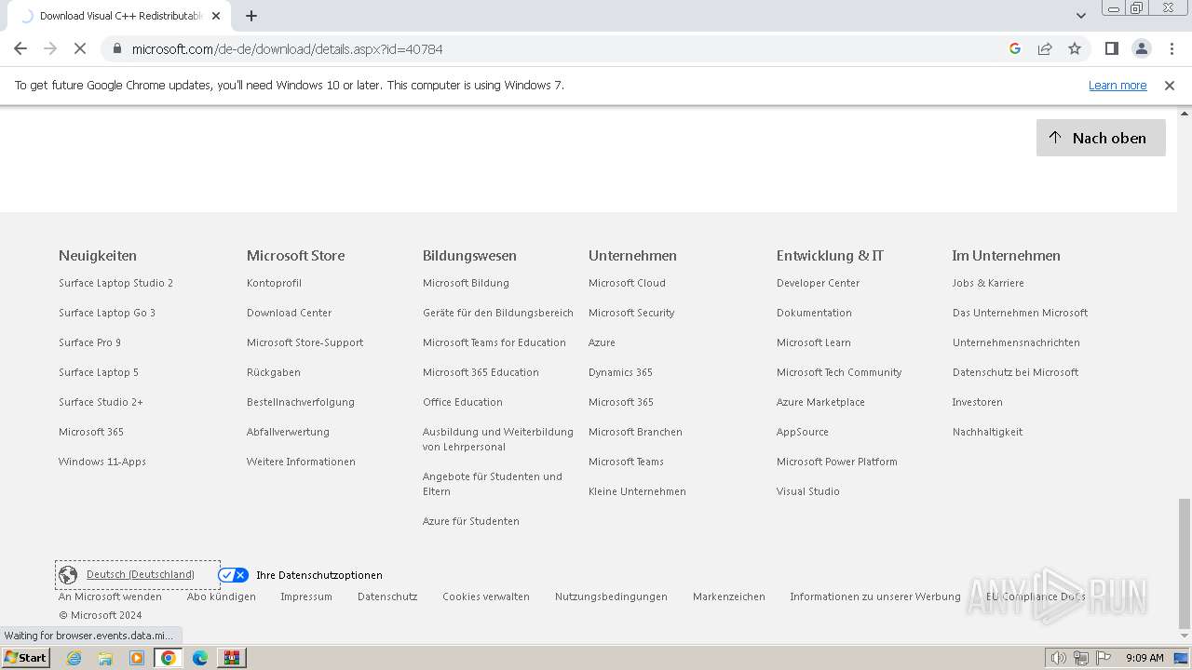Click the page vertical scrollbar thumb
The height and width of the screenshot is (670, 1192).
pos(1184,563)
